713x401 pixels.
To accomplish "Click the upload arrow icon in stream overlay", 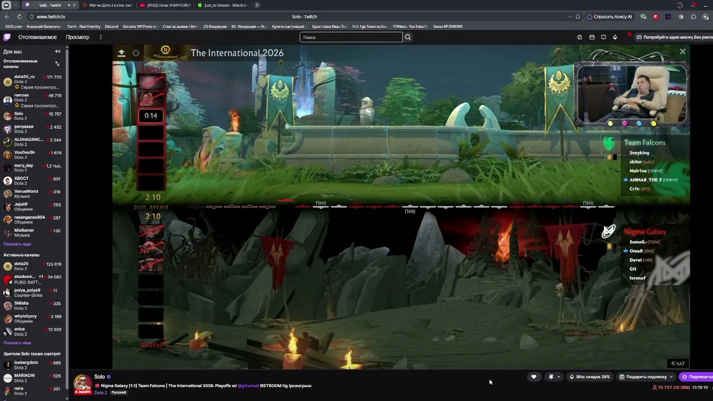I will [x=121, y=53].
